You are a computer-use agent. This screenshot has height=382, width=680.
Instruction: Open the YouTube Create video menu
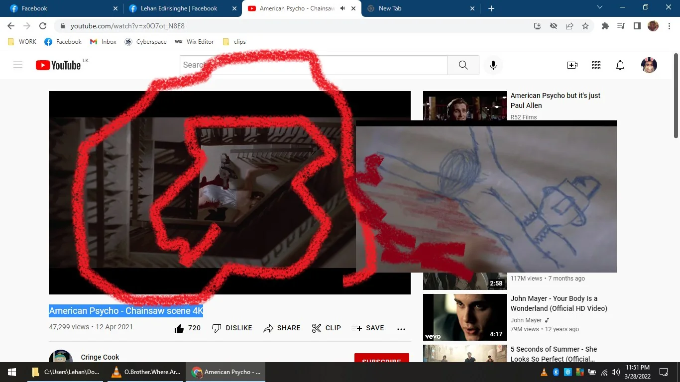pyautogui.click(x=572, y=65)
